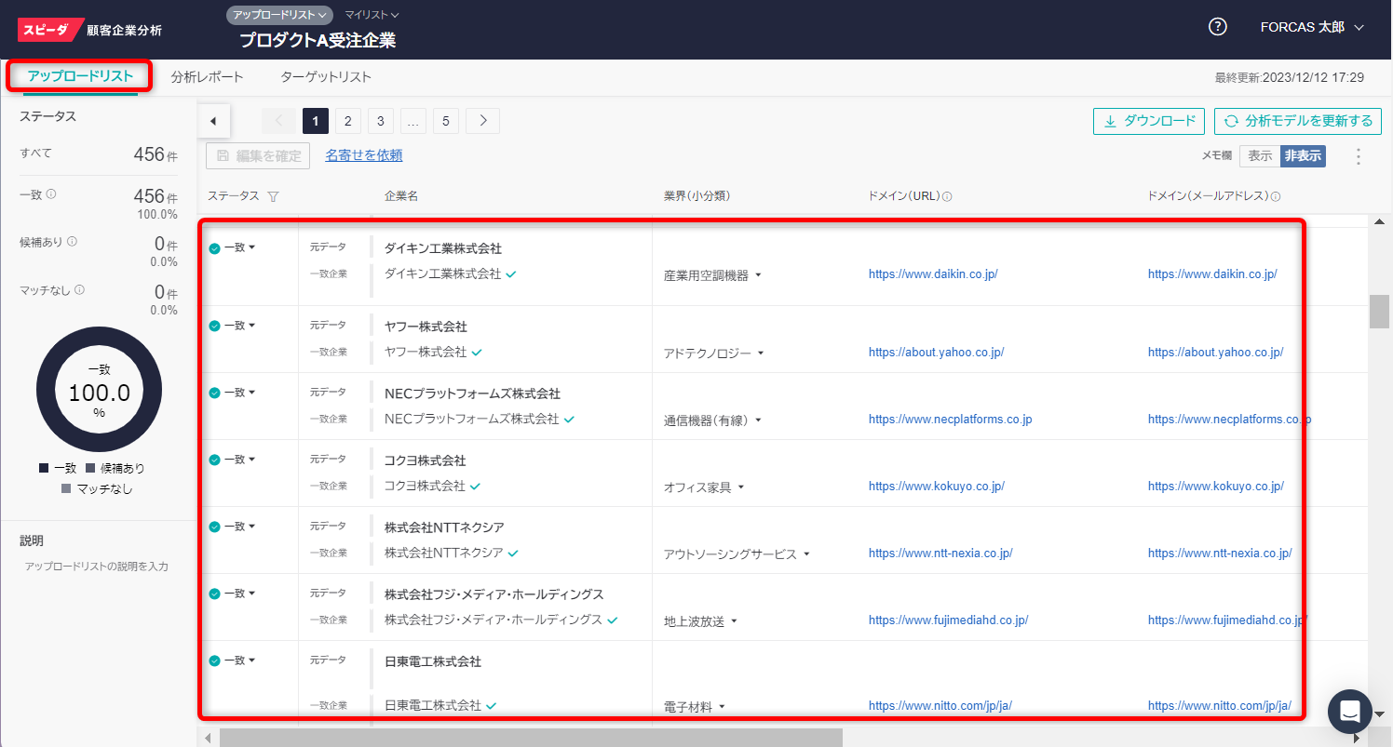Expand the 産業用空調機器 industry dropdown
This screenshot has width=1393, height=747.
point(758,275)
